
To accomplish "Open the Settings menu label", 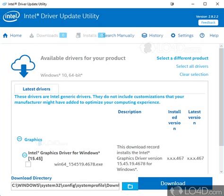I will (x=185, y=36).
